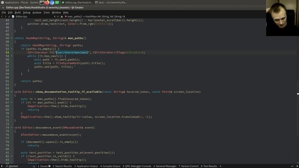Open the General Messages pane
Image resolution: width=299 pixels, height=168 pixels.
[x=165, y=166]
